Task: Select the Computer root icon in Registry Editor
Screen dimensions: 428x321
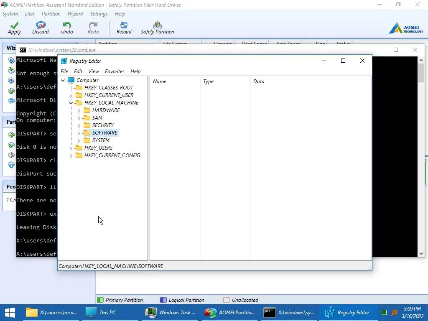Action: (71, 80)
